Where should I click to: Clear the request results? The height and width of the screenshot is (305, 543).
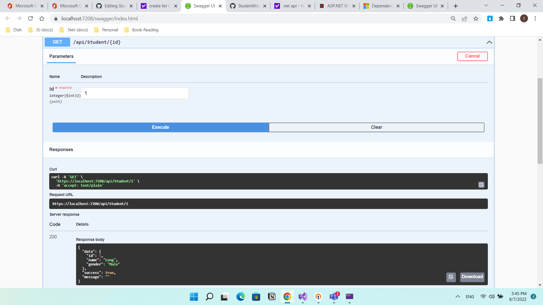[x=376, y=127]
